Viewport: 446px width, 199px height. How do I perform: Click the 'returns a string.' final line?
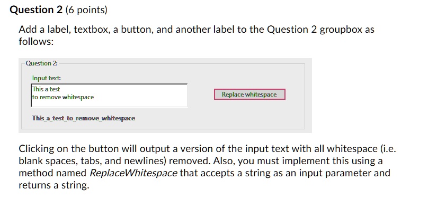click(54, 185)
